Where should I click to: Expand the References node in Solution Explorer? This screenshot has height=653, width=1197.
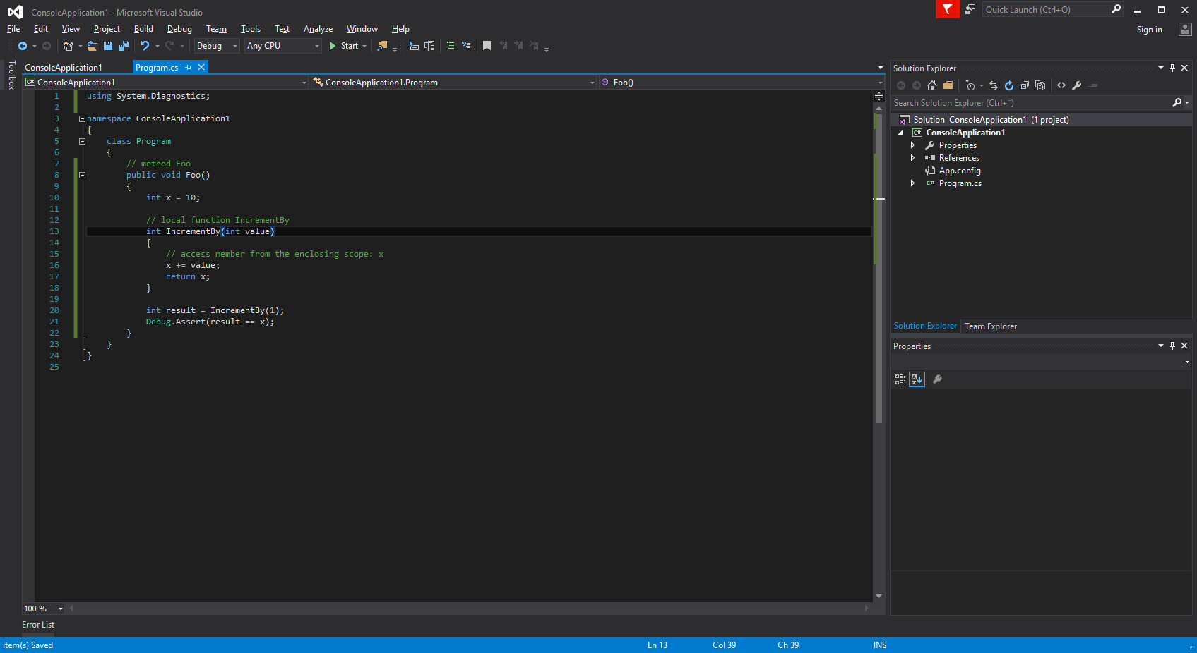coord(912,157)
